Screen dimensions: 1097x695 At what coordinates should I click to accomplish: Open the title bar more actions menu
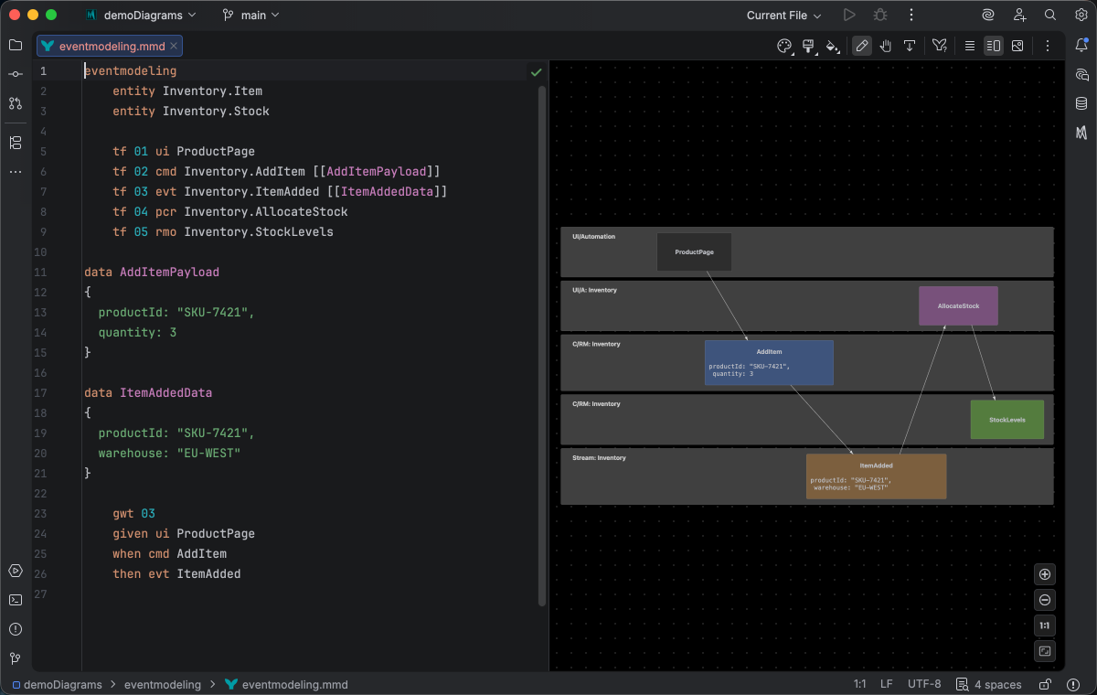point(911,16)
